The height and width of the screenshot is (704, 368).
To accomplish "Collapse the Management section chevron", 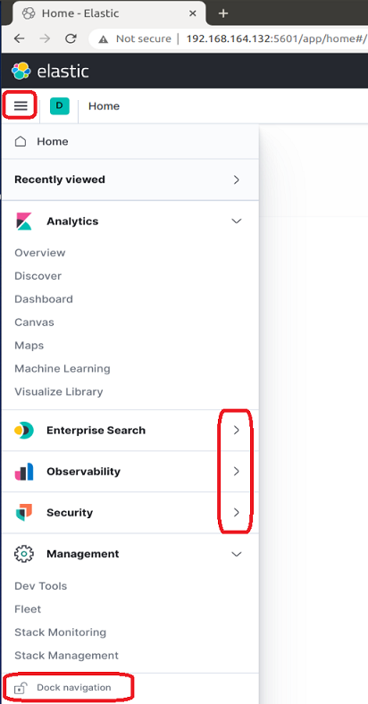I will click(x=237, y=554).
